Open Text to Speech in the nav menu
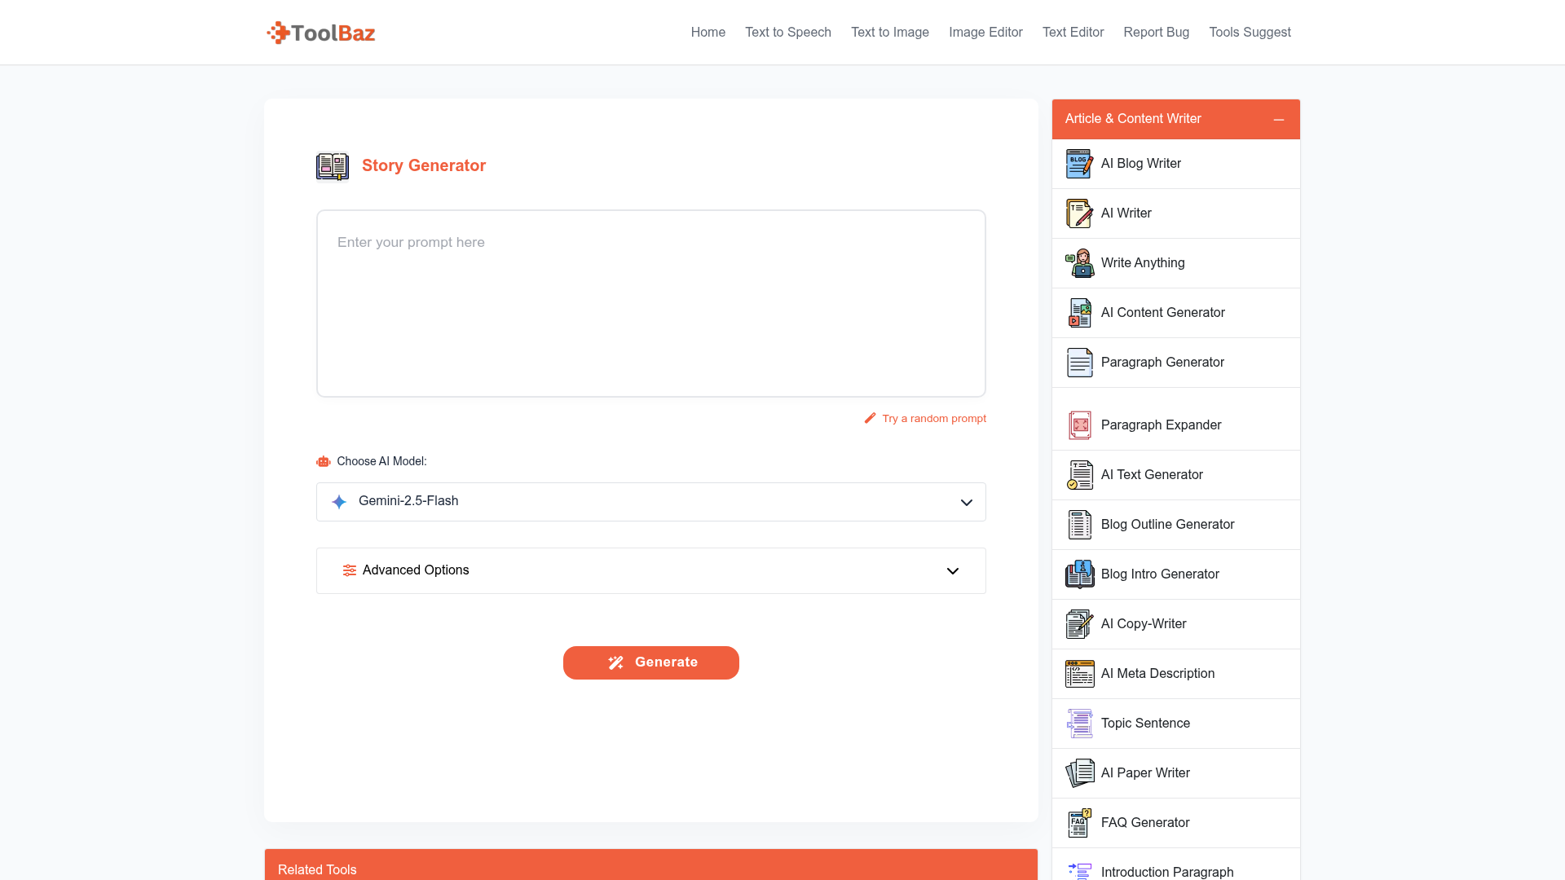 point(787,33)
